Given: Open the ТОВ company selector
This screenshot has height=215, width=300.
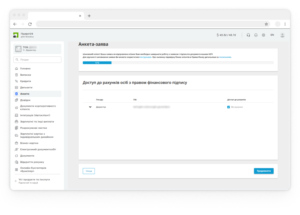Looking at the screenshot, I should tap(37, 49).
